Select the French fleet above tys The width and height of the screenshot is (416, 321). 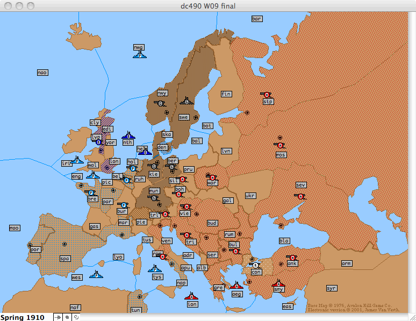pos(155,269)
